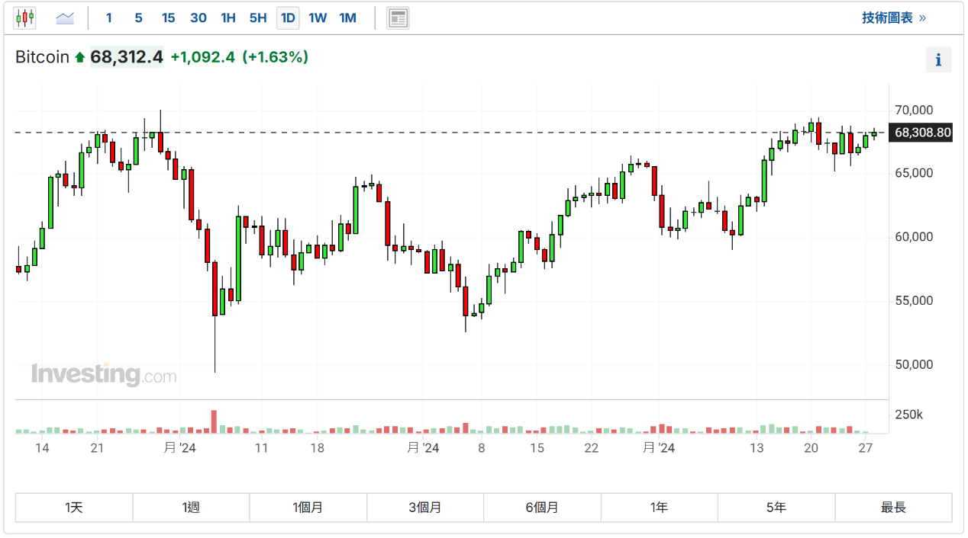Show the 最長 maximum time range
Viewport: 968px width, 538px height.
pos(893,508)
